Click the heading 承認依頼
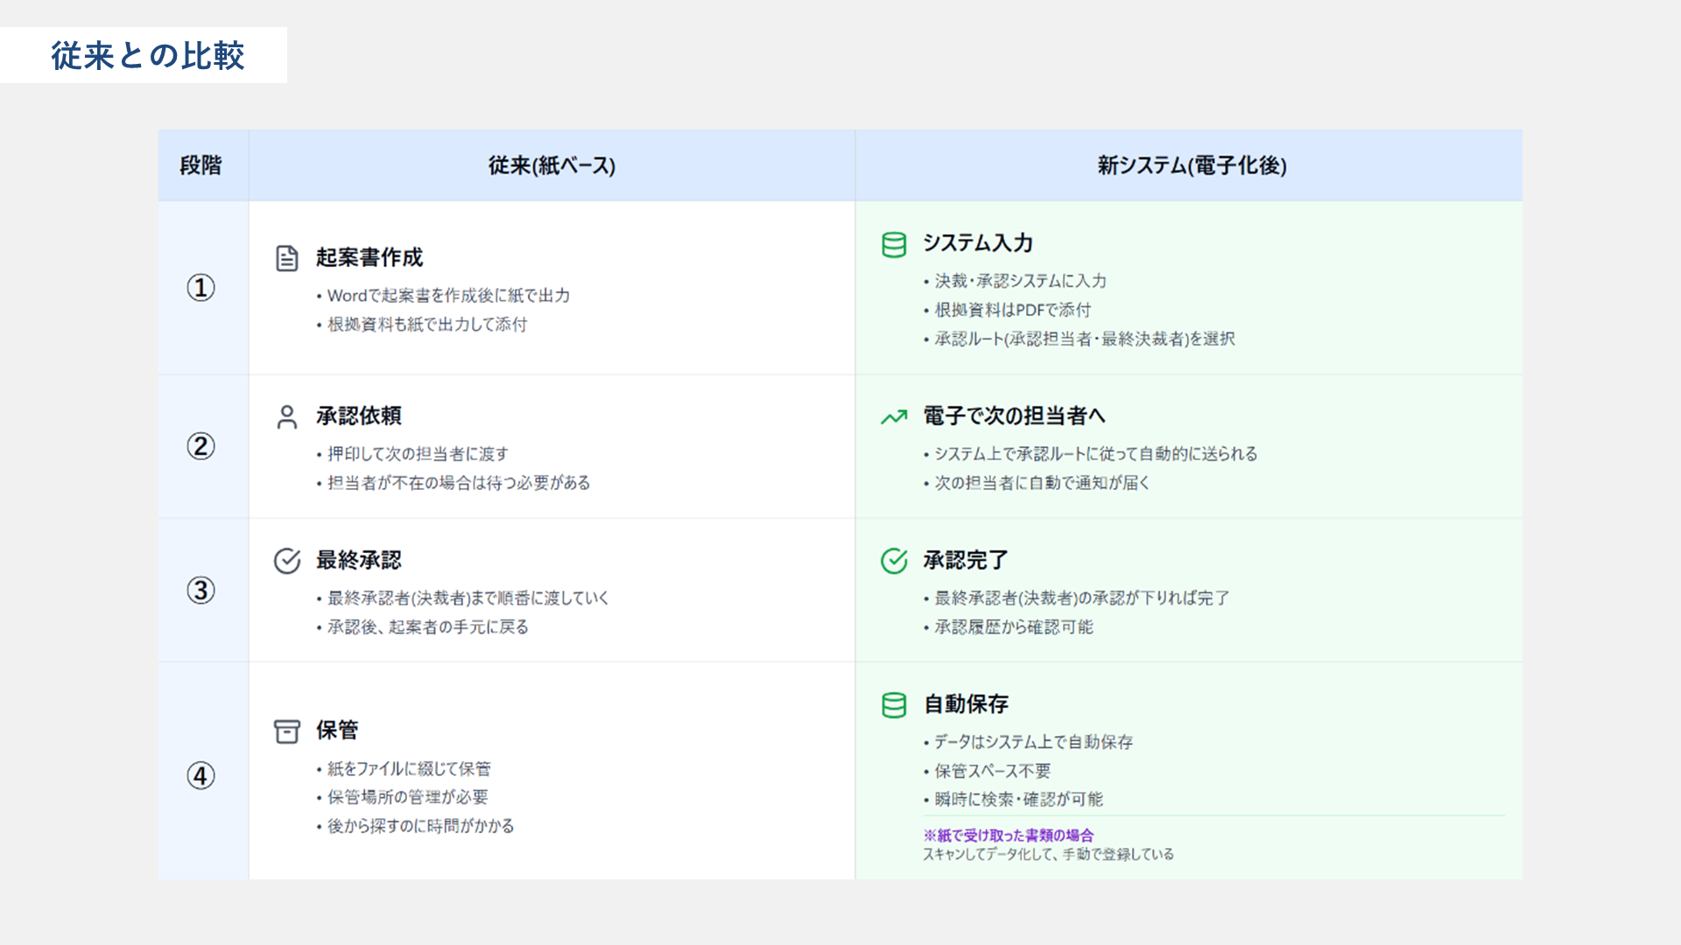This screenshot has height=945, width=1681. coord(359,416)
